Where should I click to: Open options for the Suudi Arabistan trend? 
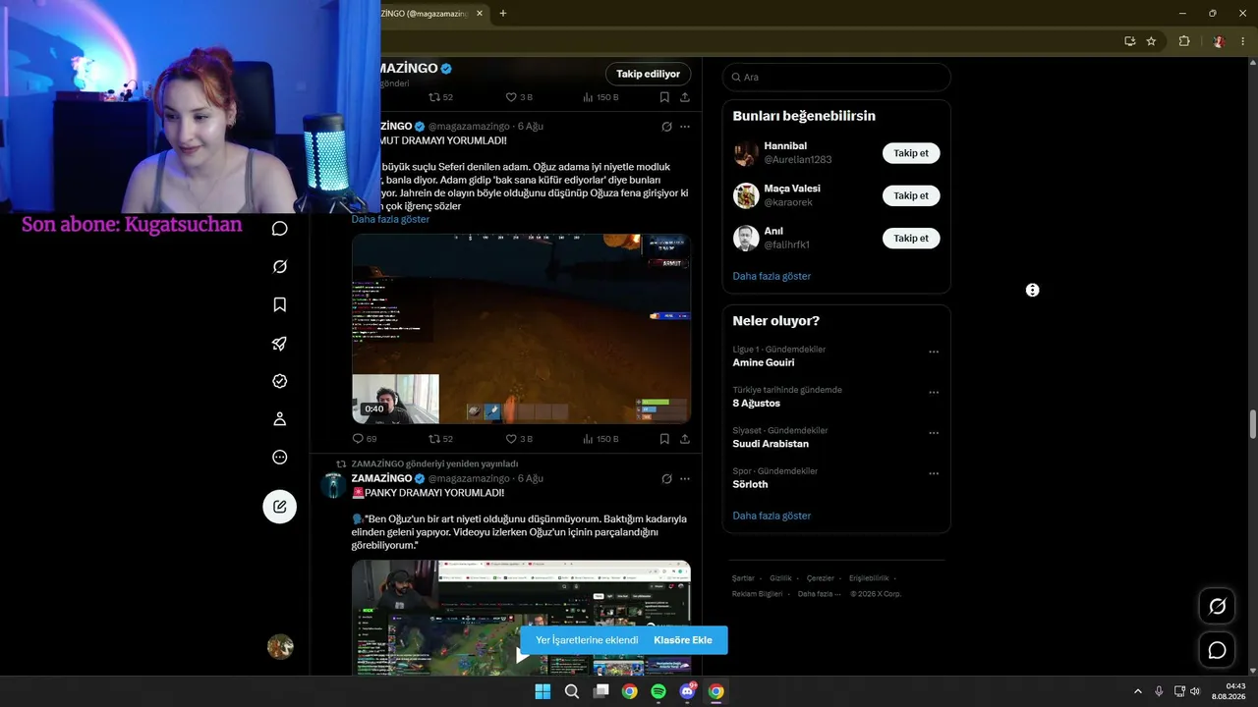934,433
